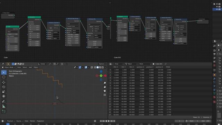
Task: Select the 3D Cursor tool
Action: [x=4, y=77]
